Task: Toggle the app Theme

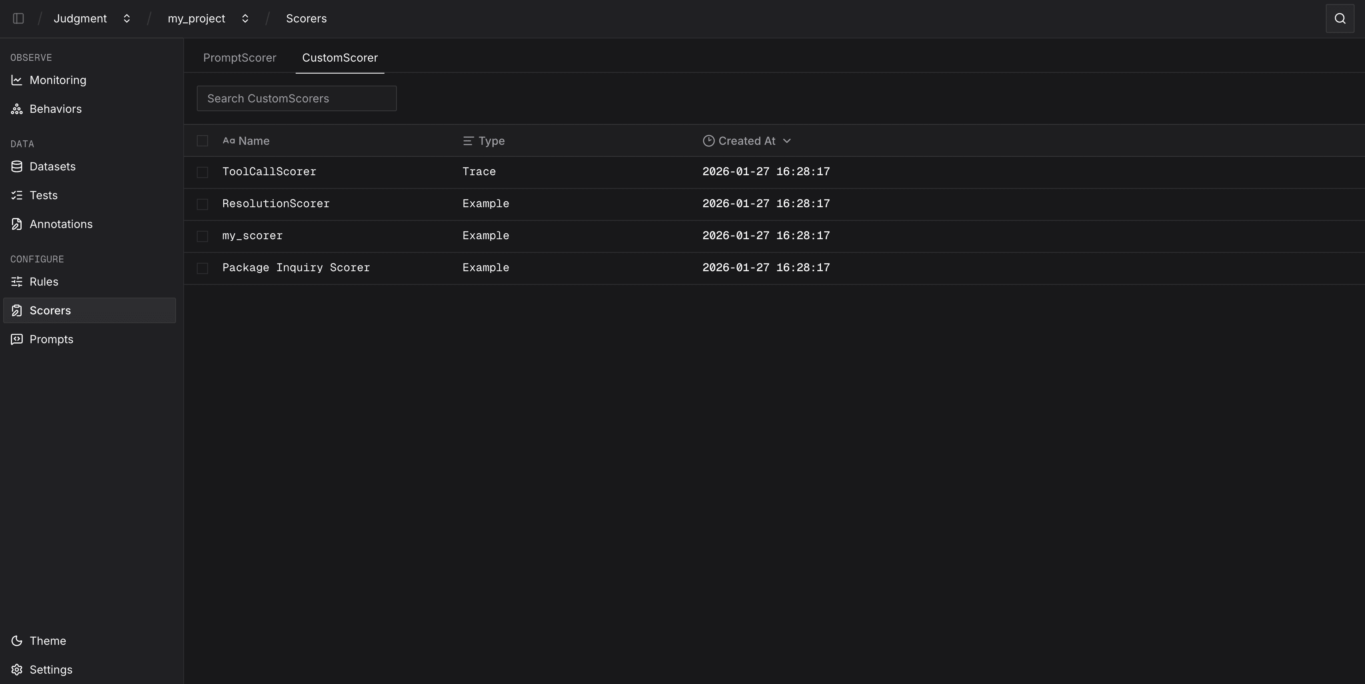Action: (x=47, y=640)
